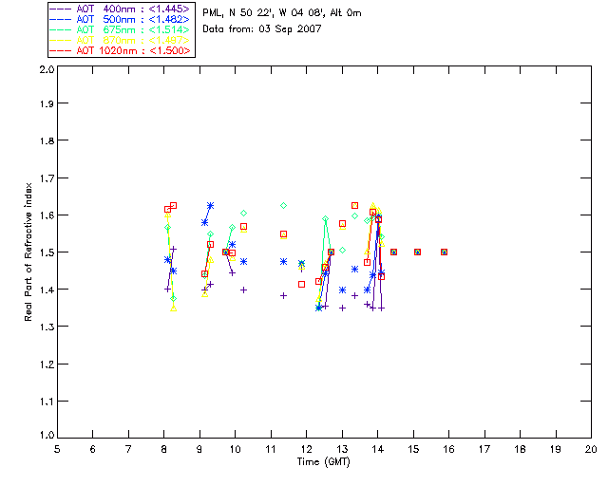
Task: Click the y-axis tick label '1.0'
Action: [x=47, y=435]
